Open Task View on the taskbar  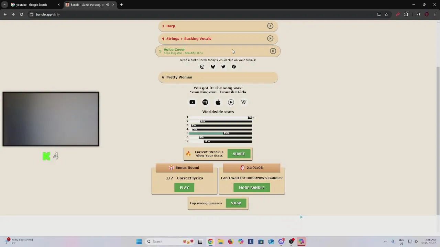tap(200, 242)
